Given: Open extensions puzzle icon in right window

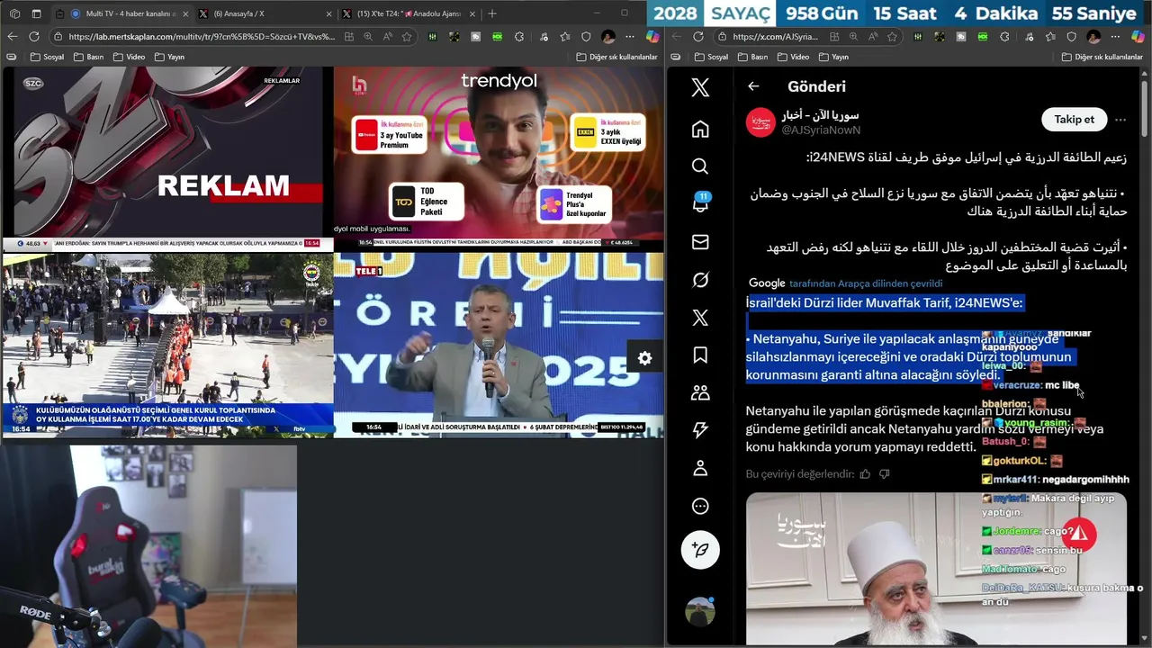Looking at the screenshot, I should (1004, 37).
